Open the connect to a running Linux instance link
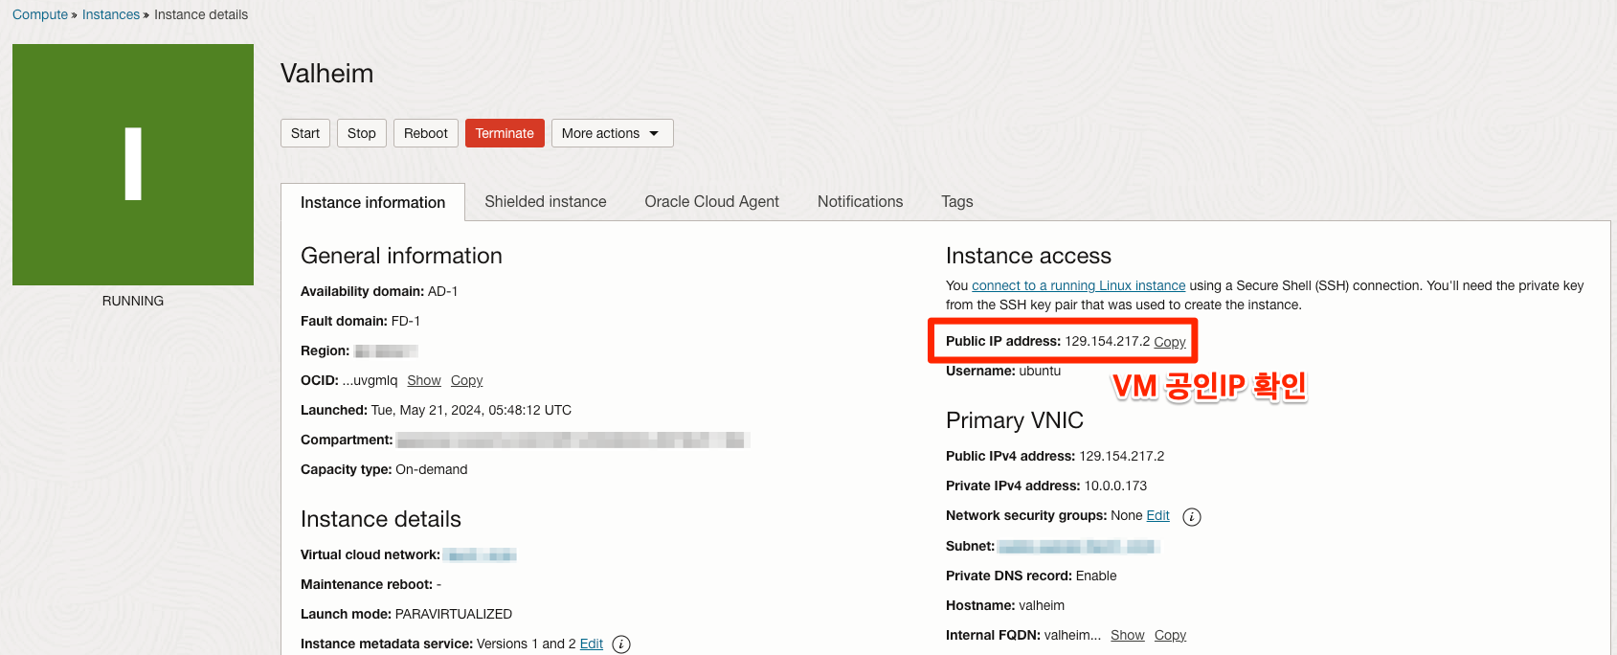 click(1079, 285)
